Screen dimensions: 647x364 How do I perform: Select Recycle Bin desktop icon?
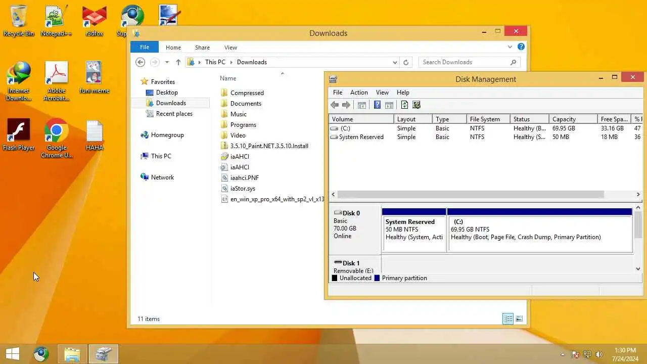click(x=19, y=21)
